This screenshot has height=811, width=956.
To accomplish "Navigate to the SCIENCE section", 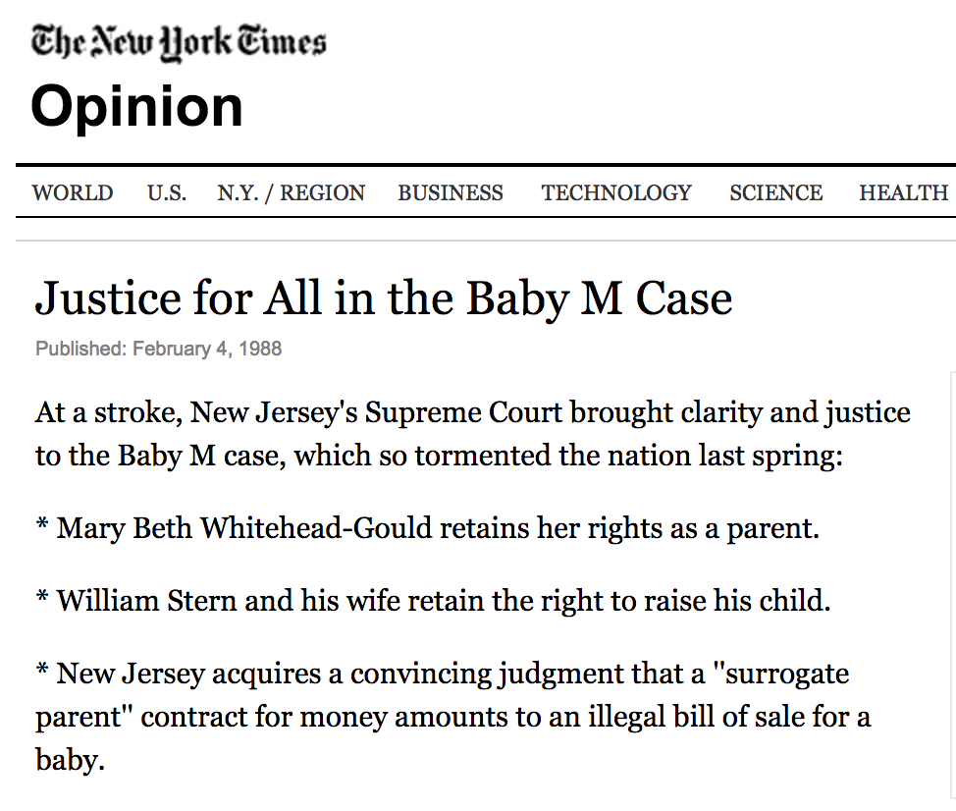I will (x=775, y=193).
